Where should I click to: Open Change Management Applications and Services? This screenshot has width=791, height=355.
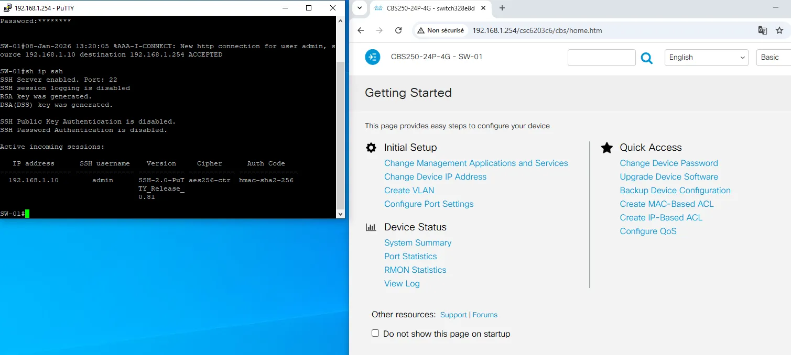coord(476,163)
